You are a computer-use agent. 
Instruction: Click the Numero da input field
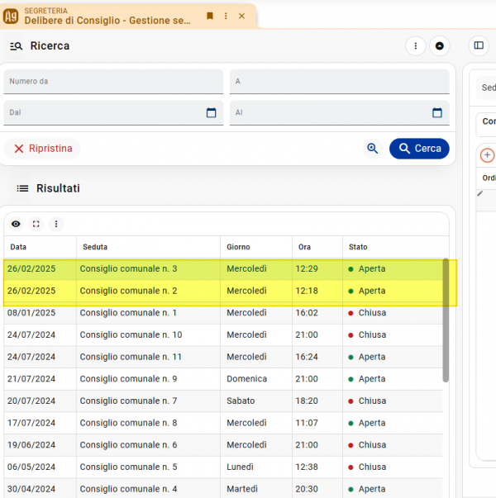[x=113, y=82]
